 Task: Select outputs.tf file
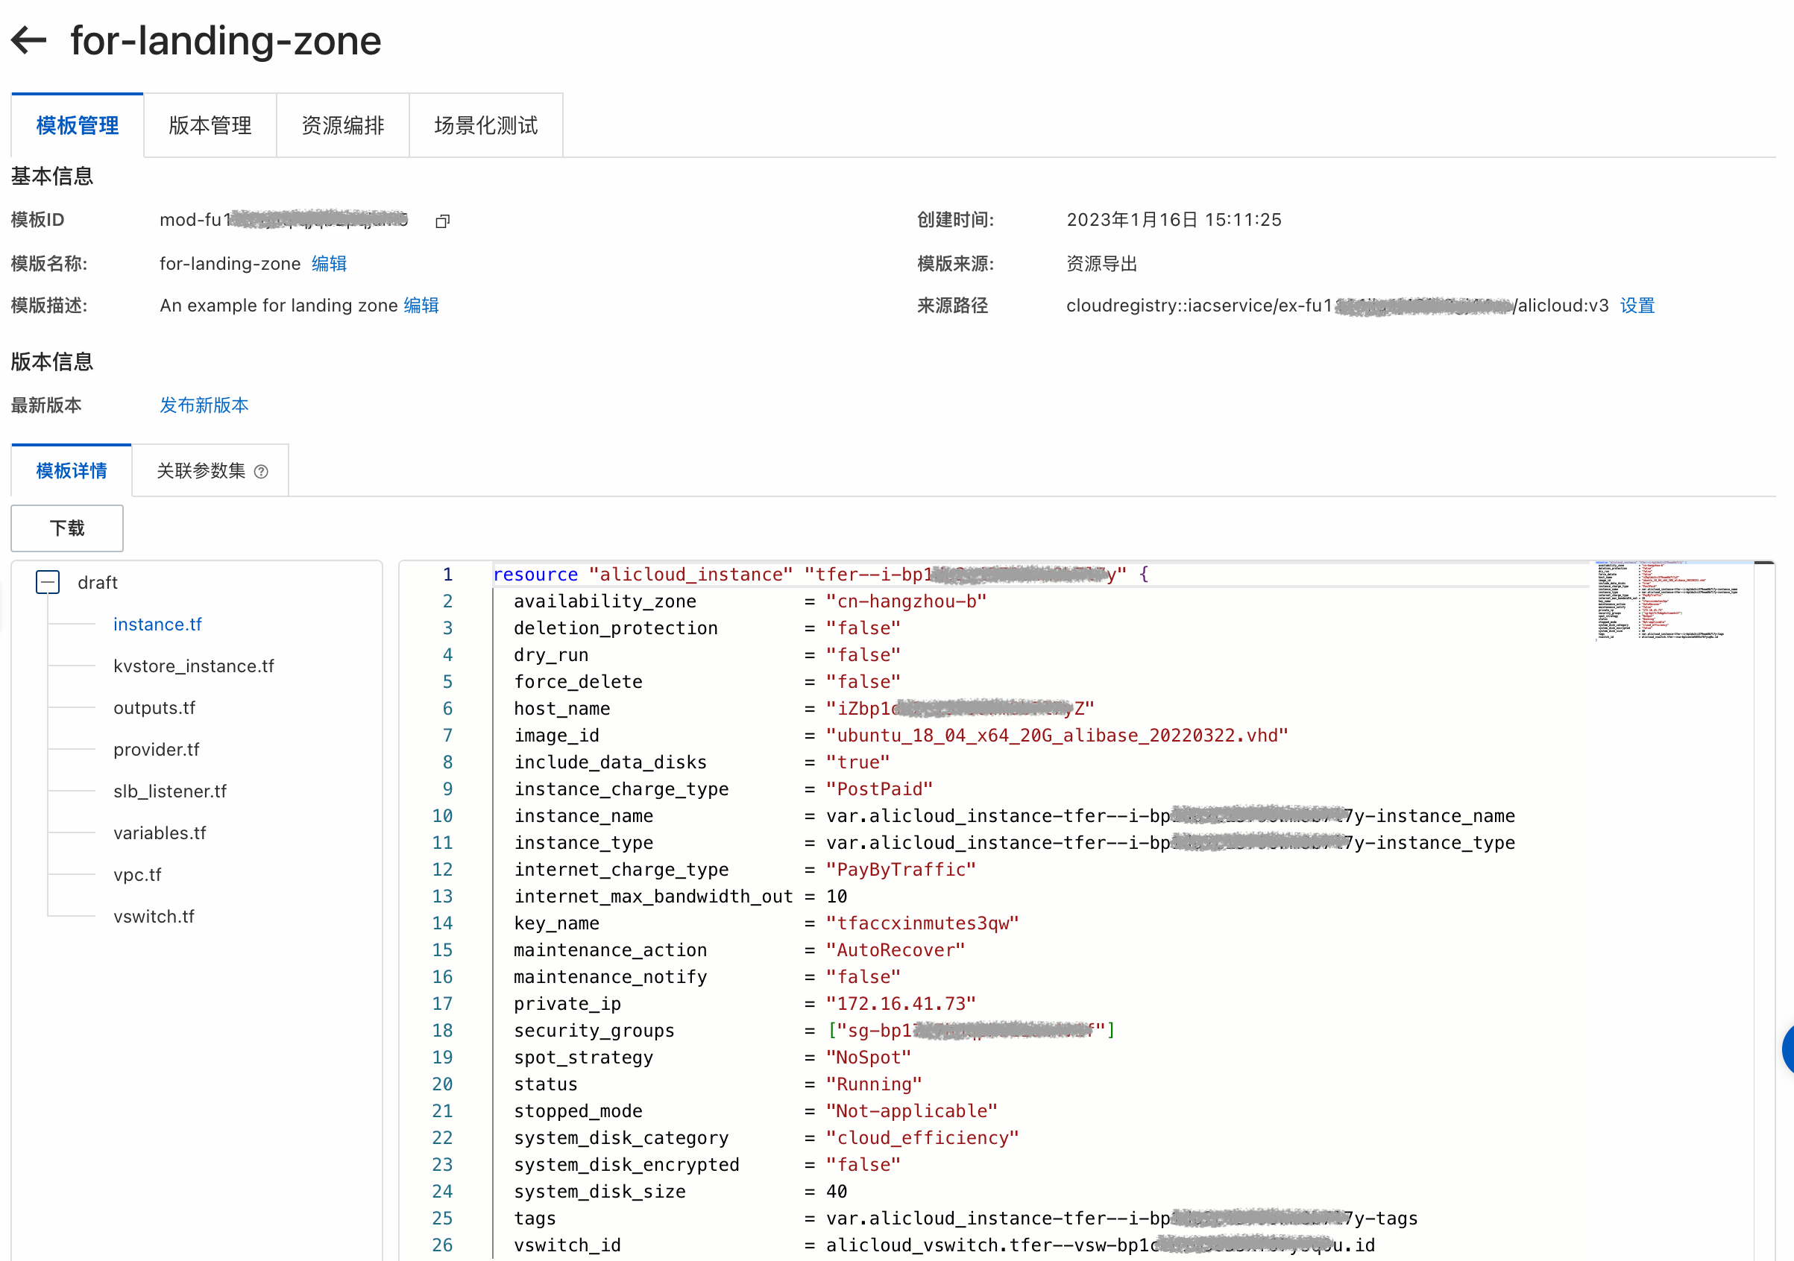(154, 707)
